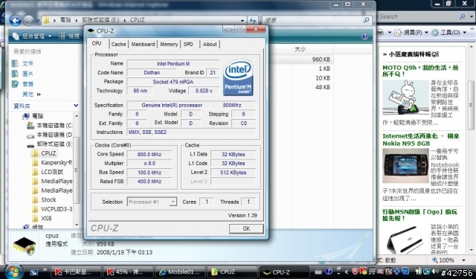
Task: Open the IE 工具(O) tools menu
Action: [449, 33]
